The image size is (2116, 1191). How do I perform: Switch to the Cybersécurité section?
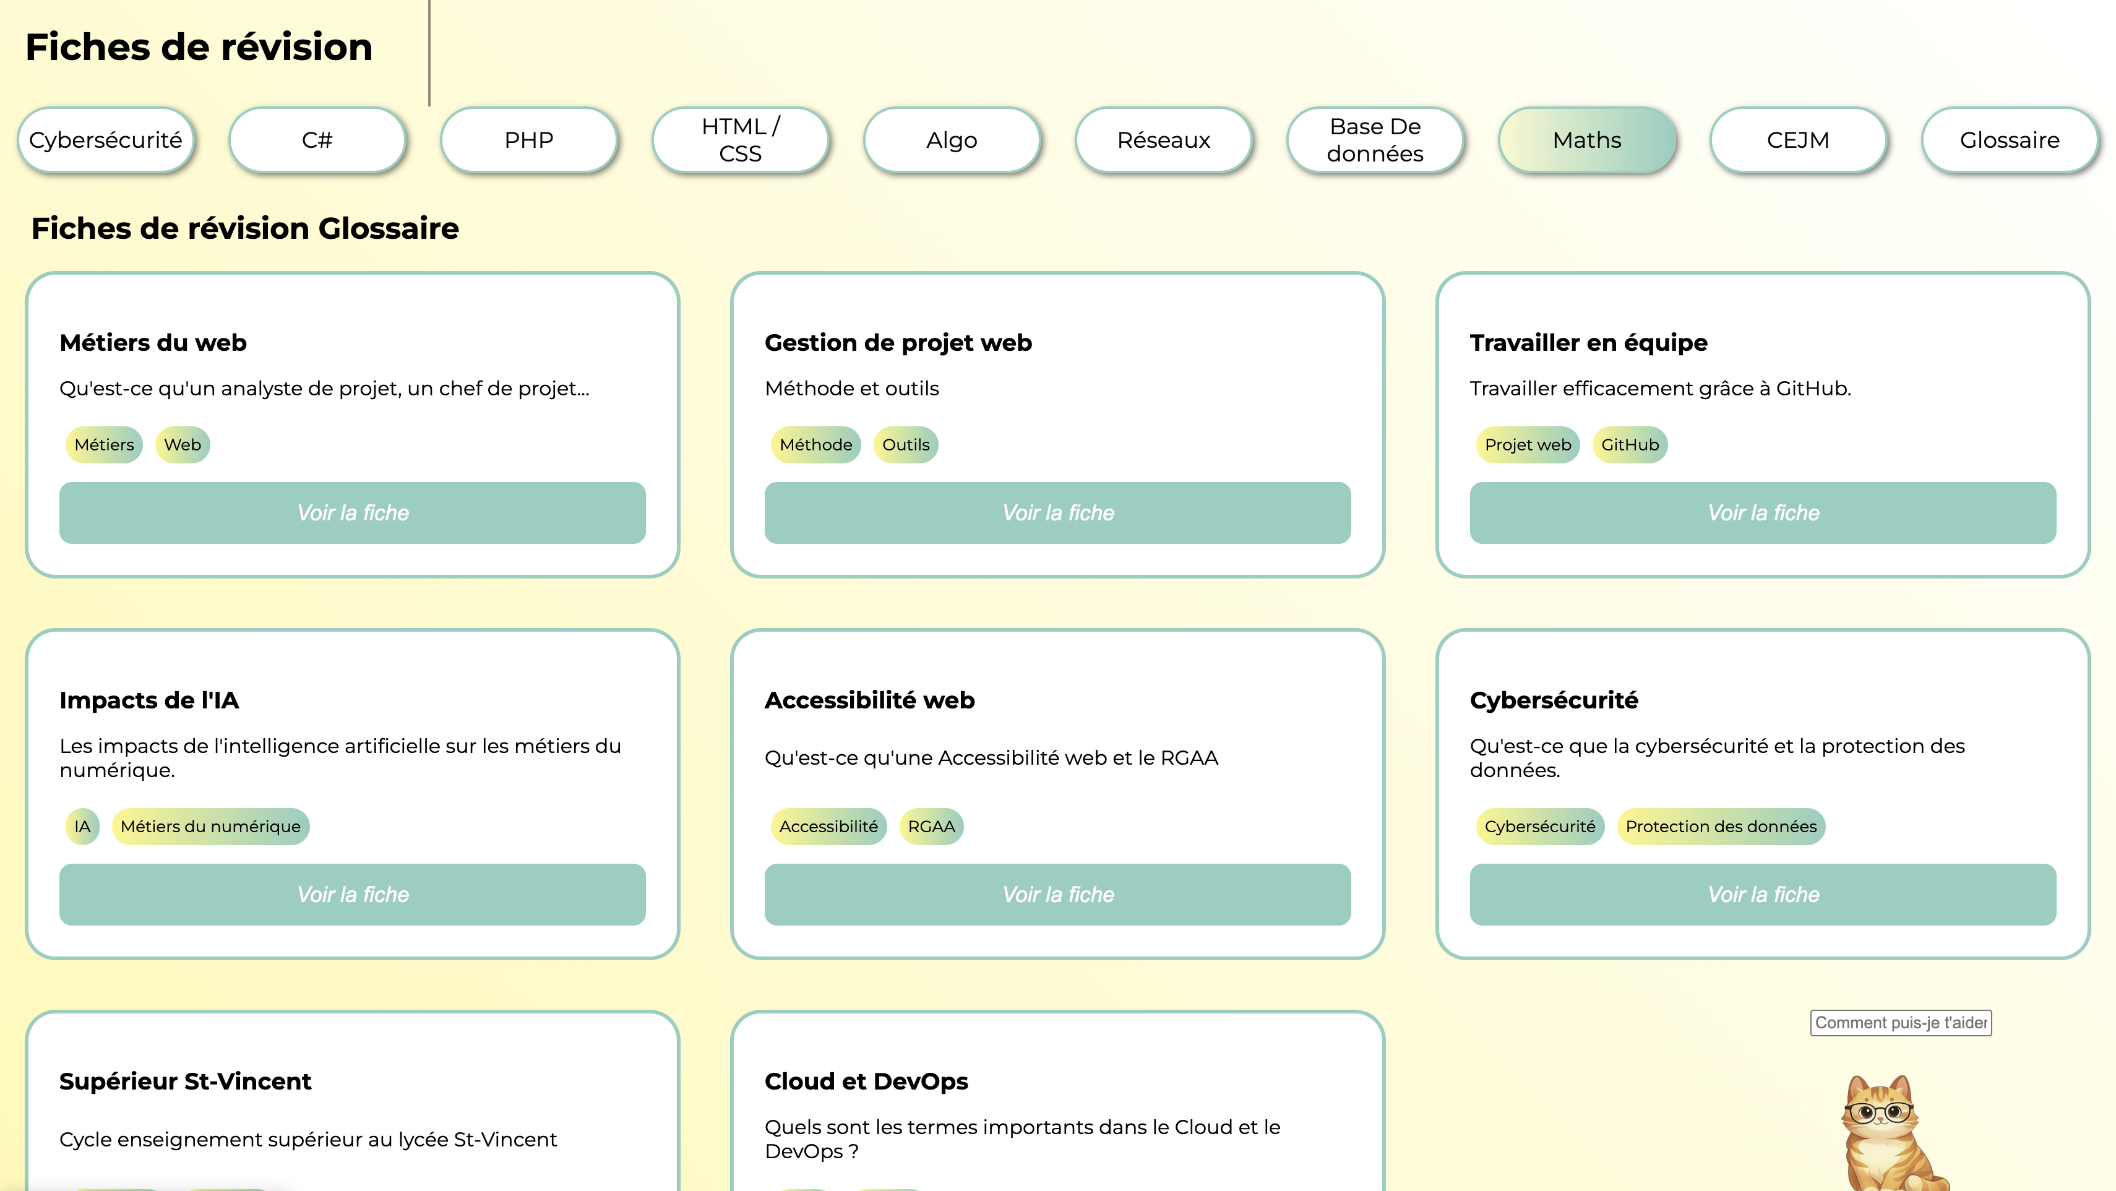(106, 140)
